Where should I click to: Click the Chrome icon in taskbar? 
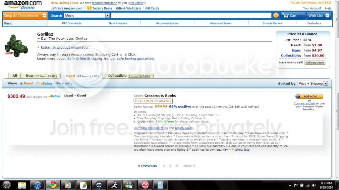click(52, 185)
